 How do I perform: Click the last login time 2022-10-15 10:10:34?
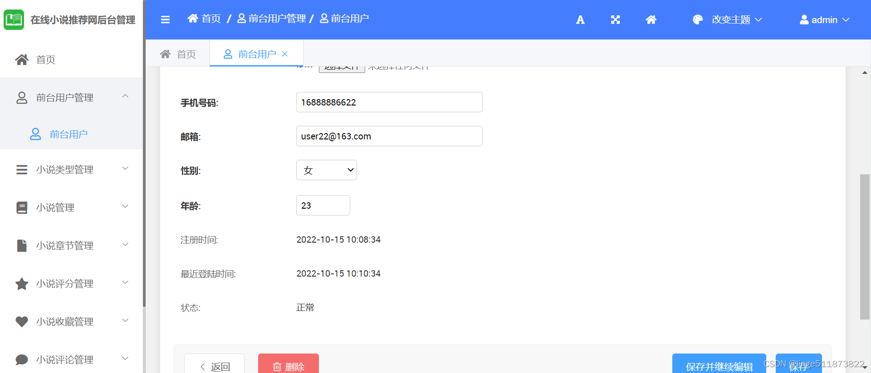click(338, 273)
